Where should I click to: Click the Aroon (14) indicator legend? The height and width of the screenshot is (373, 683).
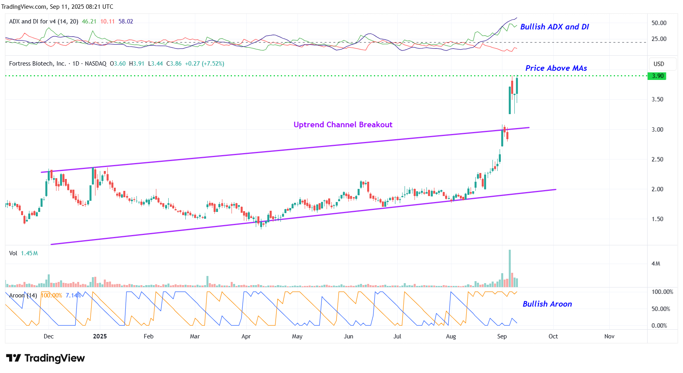[23, 295]
